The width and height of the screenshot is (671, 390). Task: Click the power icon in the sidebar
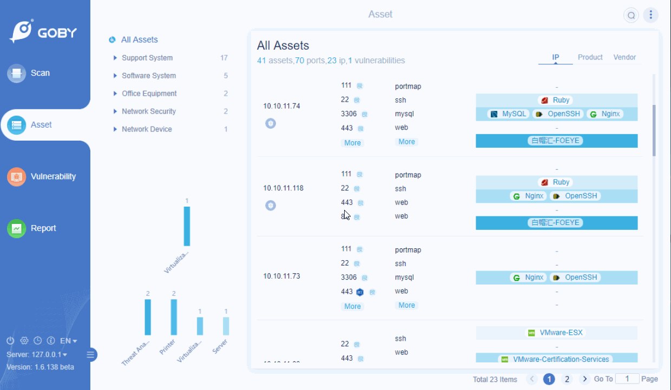[x=10, y=341]
